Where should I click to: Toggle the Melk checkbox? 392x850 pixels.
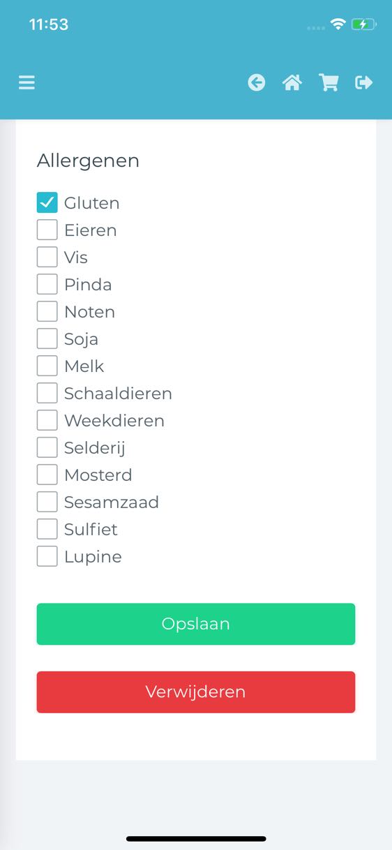[47, 366]
